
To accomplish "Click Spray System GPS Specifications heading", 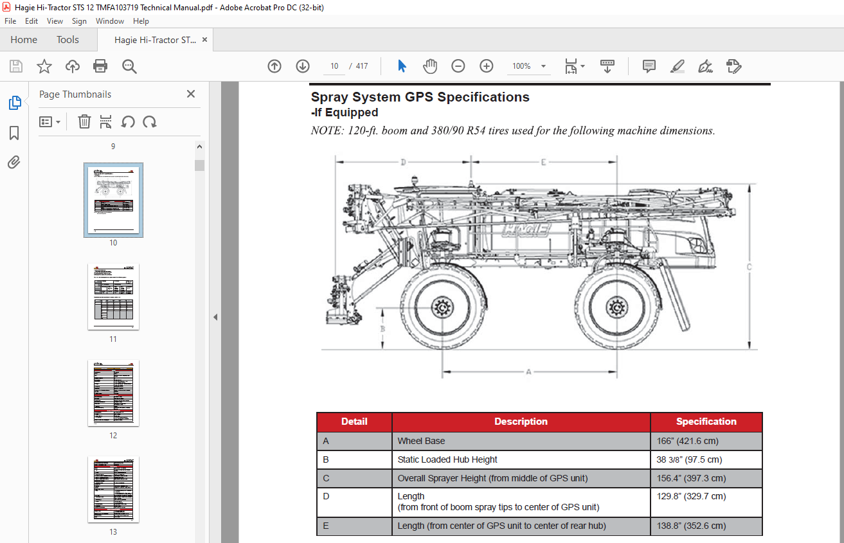I will 420,97.
